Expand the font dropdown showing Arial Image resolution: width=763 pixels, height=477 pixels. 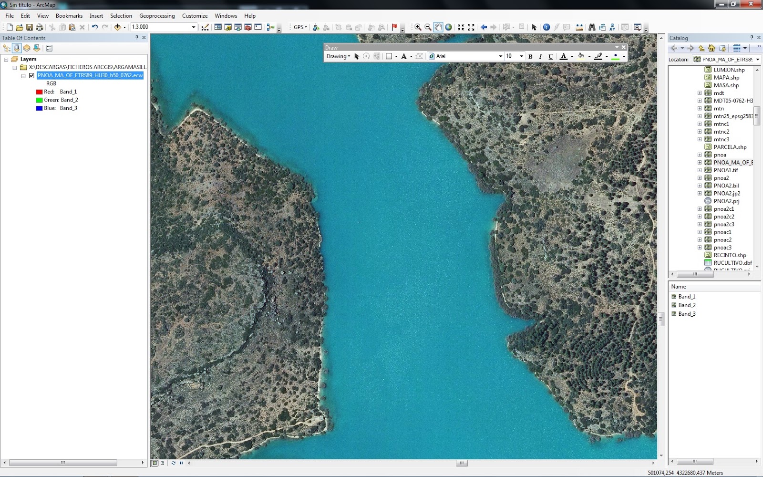pyautogui.click(x=501, y=56)
